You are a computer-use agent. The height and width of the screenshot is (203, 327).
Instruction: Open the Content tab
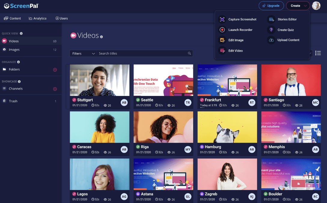point(12,18)
